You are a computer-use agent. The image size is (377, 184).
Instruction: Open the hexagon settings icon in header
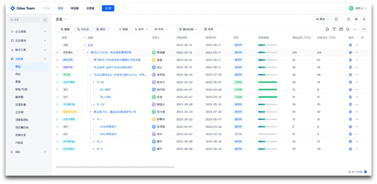click(356, 19)
